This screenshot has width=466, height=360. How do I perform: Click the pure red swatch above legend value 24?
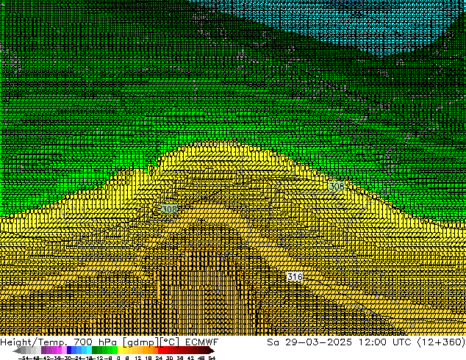160,350
